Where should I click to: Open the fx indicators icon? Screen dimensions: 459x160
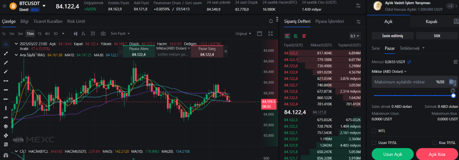pyautogui.click(x=84, y=34)
